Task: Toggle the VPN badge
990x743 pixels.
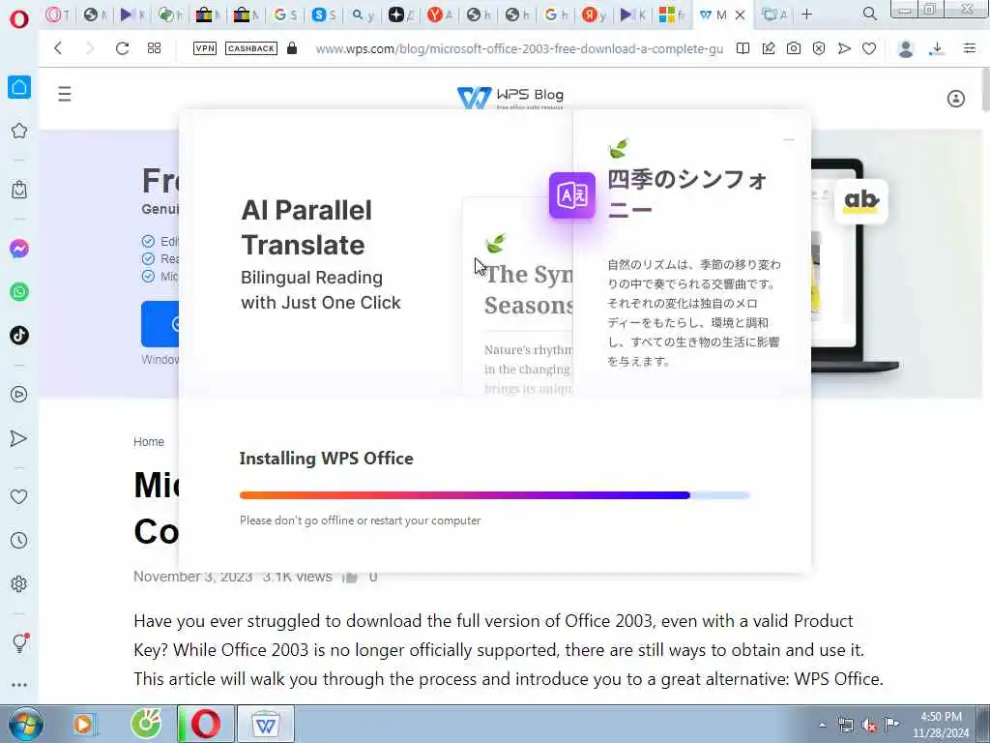Action: coord(205,48)
